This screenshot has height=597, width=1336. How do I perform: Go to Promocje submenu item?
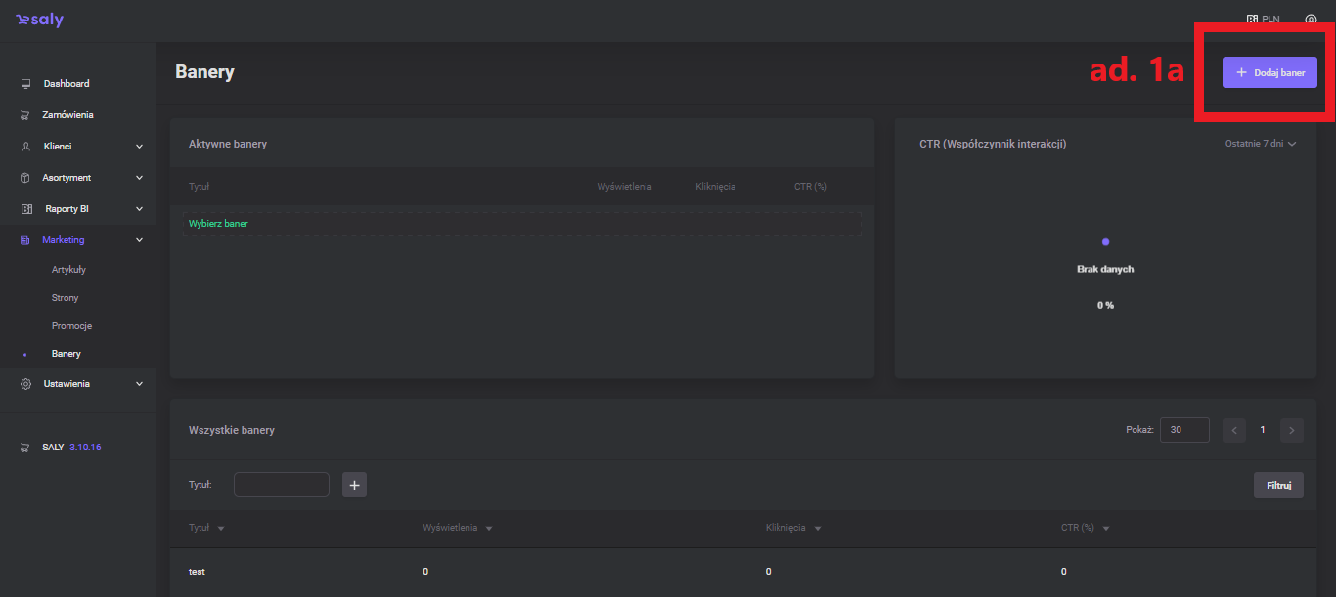pos(71,326)
